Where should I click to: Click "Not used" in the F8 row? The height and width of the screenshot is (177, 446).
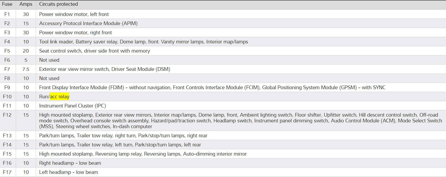[49, 78]
